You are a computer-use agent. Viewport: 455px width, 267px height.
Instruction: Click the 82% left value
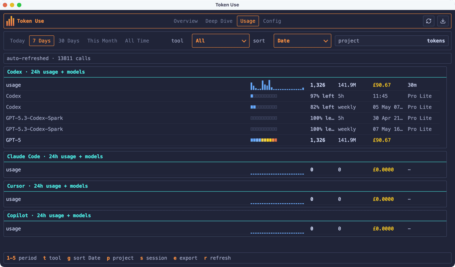pos(322,107)
